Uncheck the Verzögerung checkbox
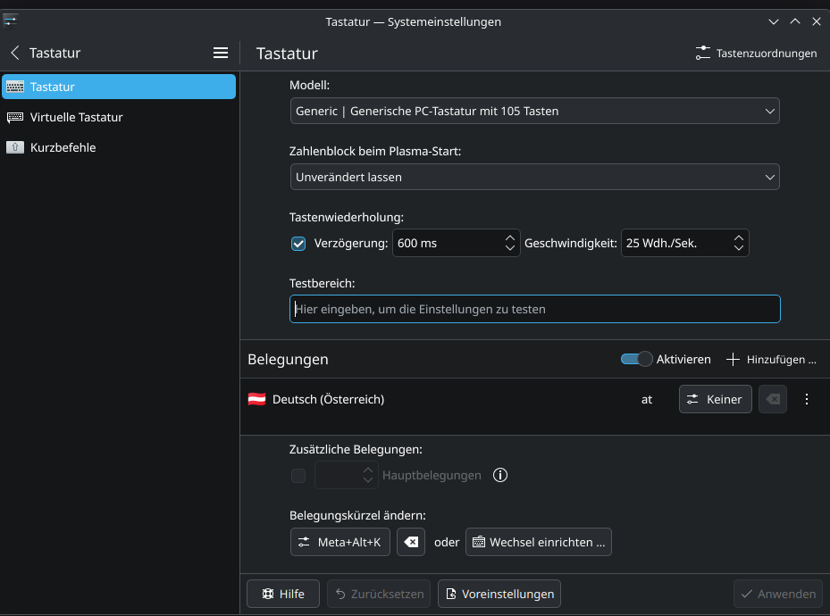Viewport: 830px width, 616px height. pyautogui.click(x=298, y=243)
